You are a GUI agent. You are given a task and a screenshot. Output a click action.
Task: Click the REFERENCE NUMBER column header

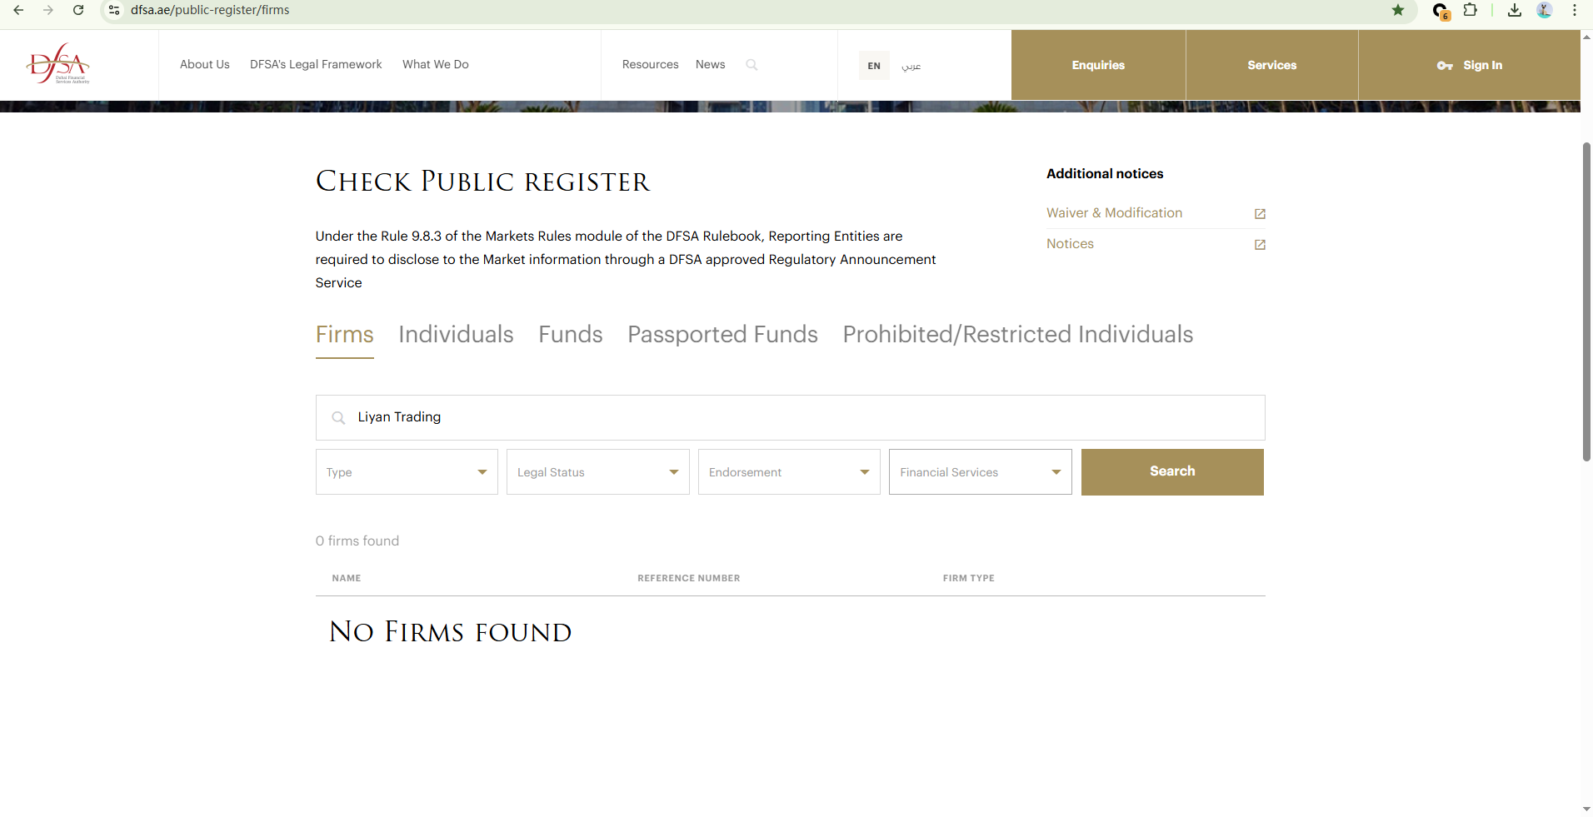tap(689, 578)
